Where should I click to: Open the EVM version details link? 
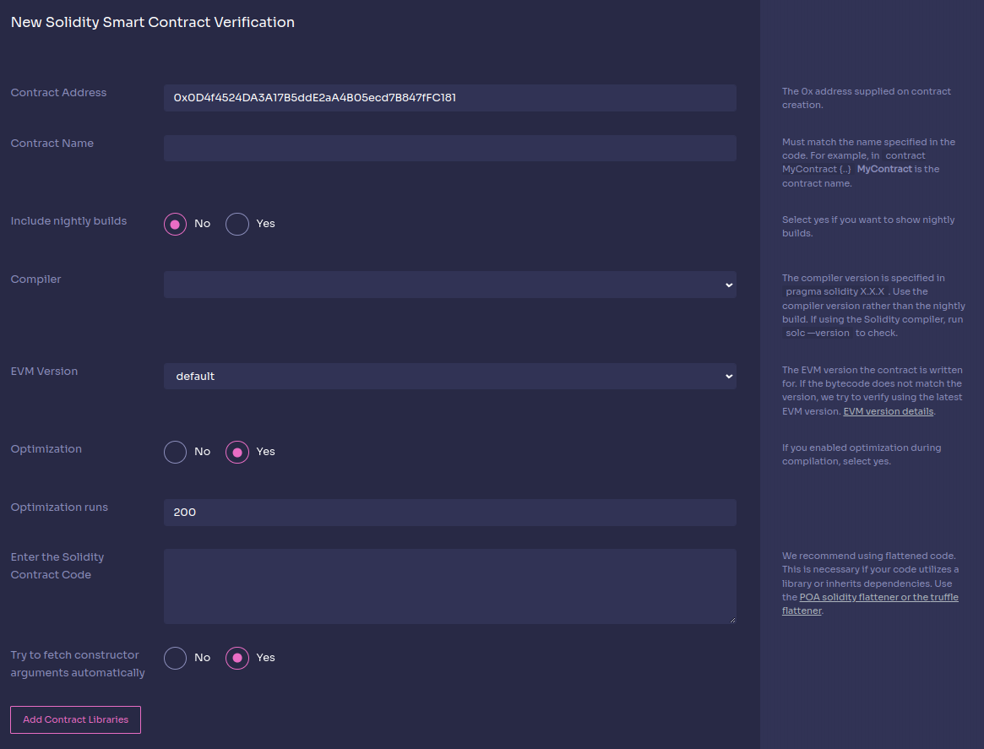click(888, 411)
